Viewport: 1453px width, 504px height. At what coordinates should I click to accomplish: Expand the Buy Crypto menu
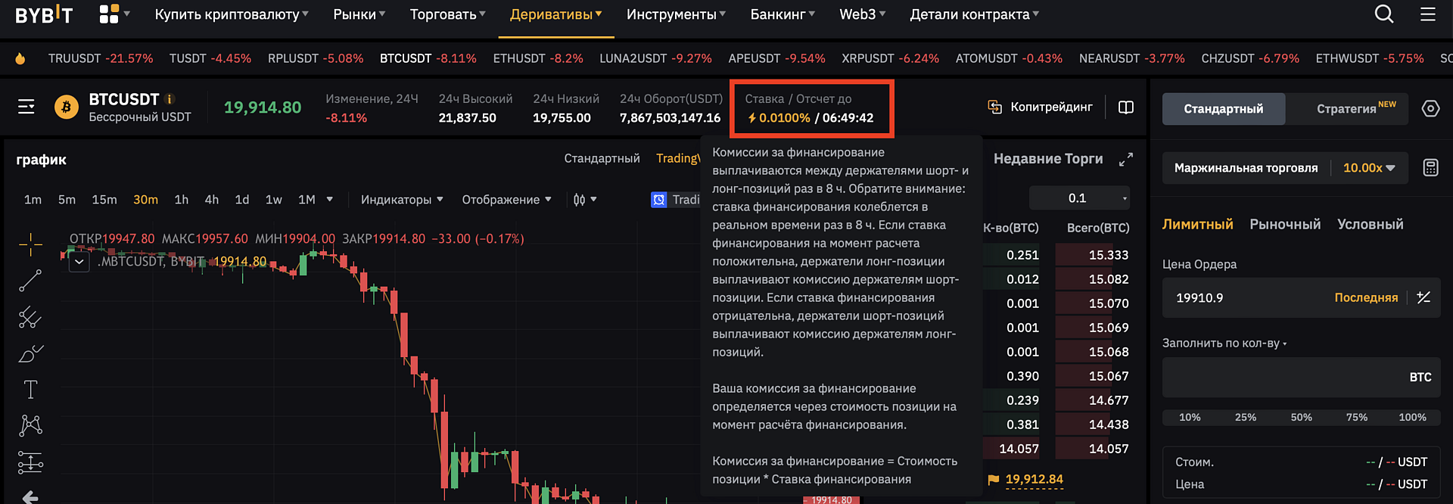[x=232, y=14]
